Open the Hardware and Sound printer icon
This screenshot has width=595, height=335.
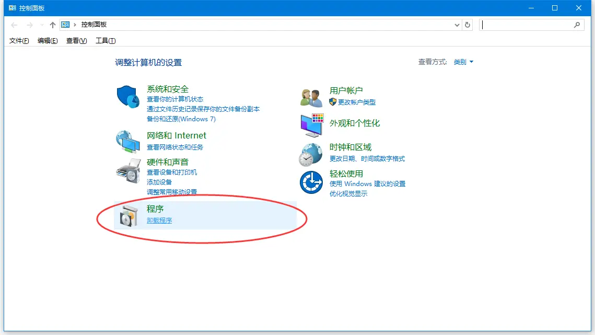pyautogui.click(x=129, y=171)
